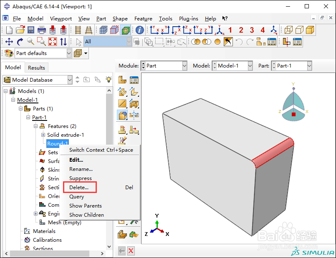Select the red round face on part
The width and height of the screenshot is (336, 258).
(x=273, y=153)
